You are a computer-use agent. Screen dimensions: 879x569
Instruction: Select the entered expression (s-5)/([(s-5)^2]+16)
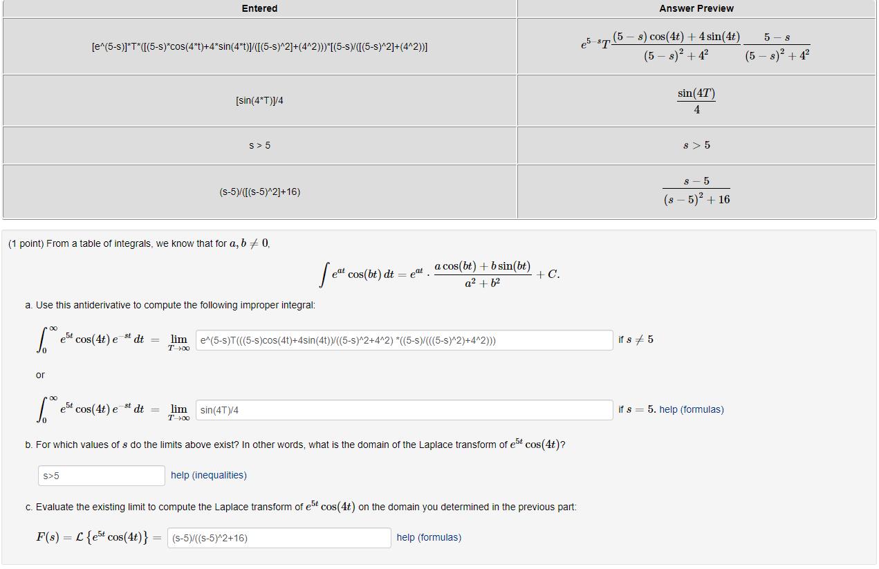[259, 192]
